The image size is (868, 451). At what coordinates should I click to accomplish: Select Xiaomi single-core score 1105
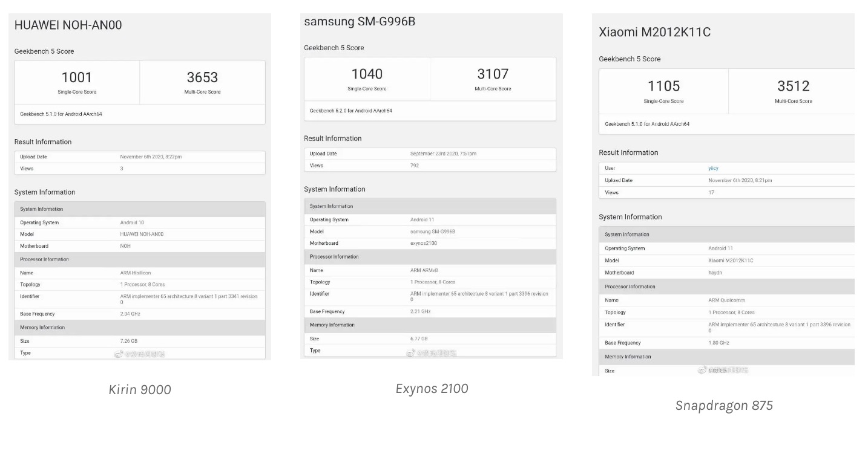click(x=663, y=86)
